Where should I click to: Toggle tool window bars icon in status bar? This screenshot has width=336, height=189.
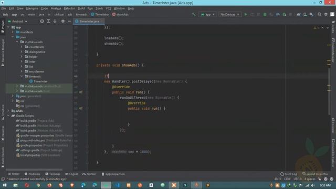3,179
